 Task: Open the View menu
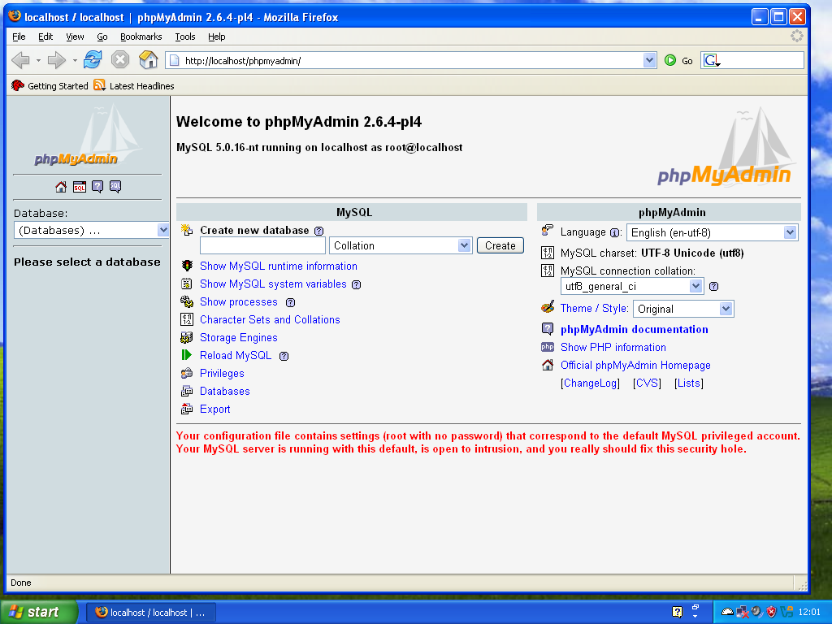pyautogui.click(x=75, y=37)
